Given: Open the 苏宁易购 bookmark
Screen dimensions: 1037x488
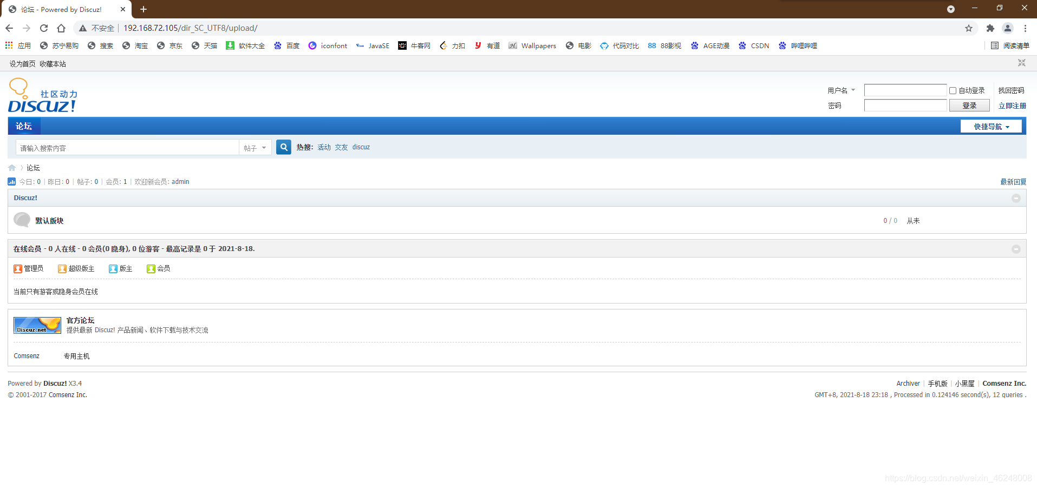Looking at the screenshot, I should tap(60, 45).
